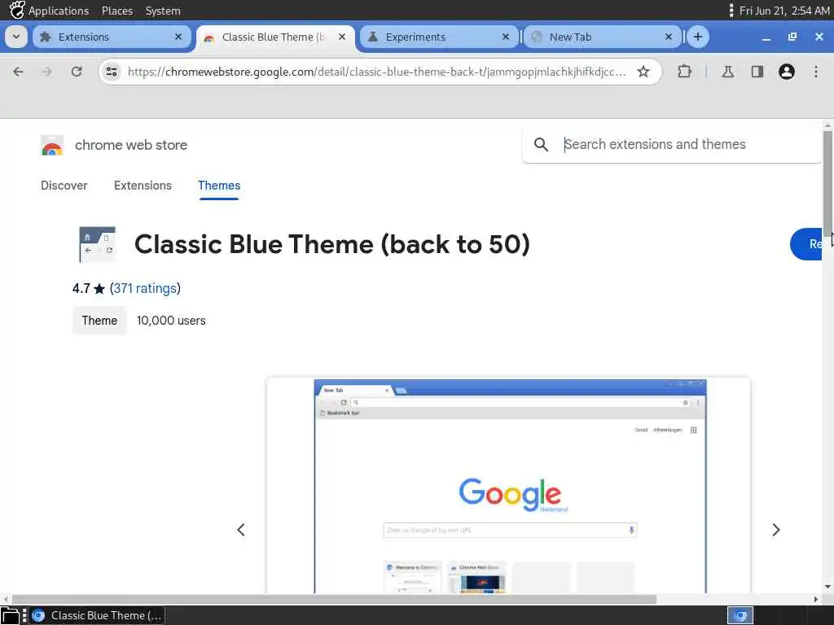Screen dimensions: 834x625
Task: Go to the Discover section
Action: (x=64, y=186)
